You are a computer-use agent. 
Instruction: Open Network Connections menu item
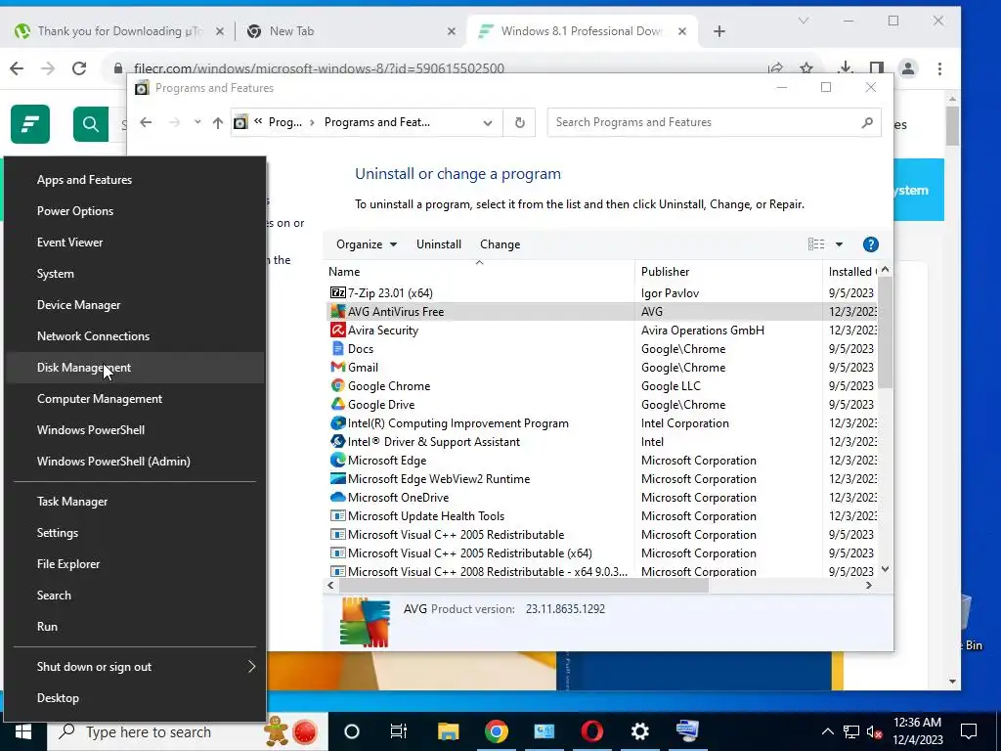135,336
